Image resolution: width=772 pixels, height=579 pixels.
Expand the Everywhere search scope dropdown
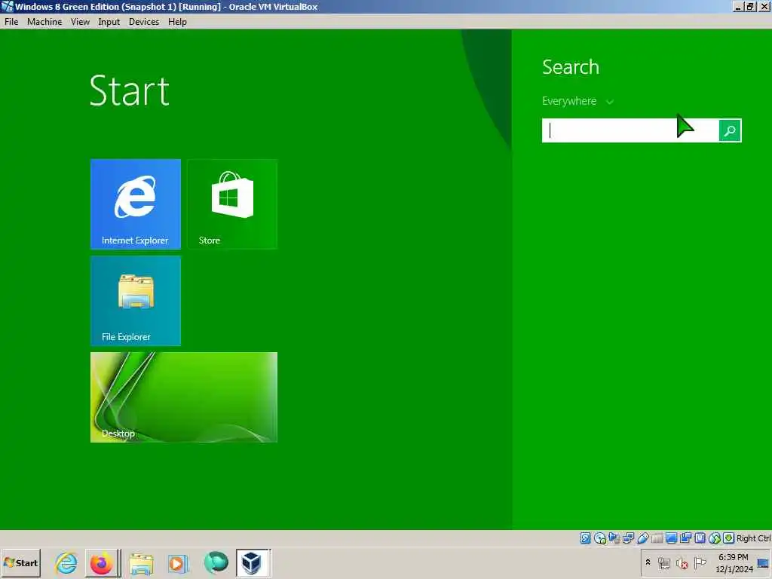click(577, 101)
